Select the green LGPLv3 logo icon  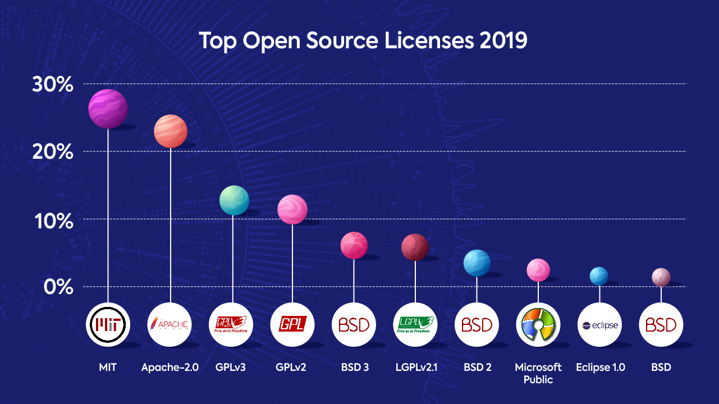coord(415,324)
